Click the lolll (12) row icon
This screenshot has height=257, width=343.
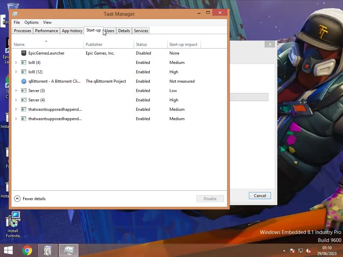pos(24,72)
